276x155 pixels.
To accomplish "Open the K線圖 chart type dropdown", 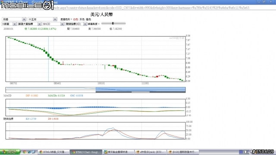I will click(9, 24).
